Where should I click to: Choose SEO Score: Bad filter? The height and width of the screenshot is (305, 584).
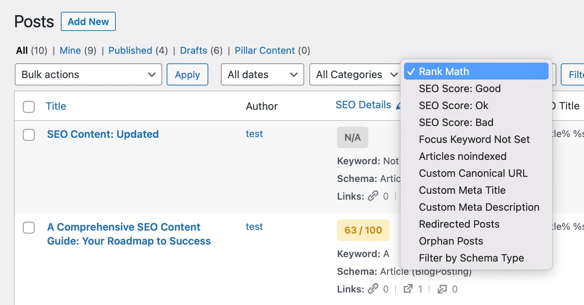[476, 122]
